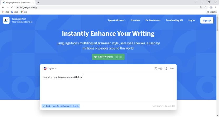219x117 pixels.
Task: Open Proofreading API page
Action: point(174,20)
